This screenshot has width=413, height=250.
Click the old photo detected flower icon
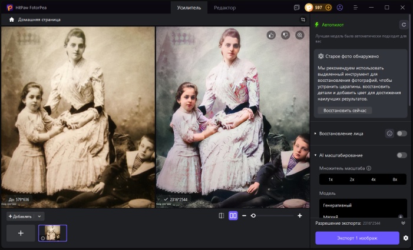(321, 56)
